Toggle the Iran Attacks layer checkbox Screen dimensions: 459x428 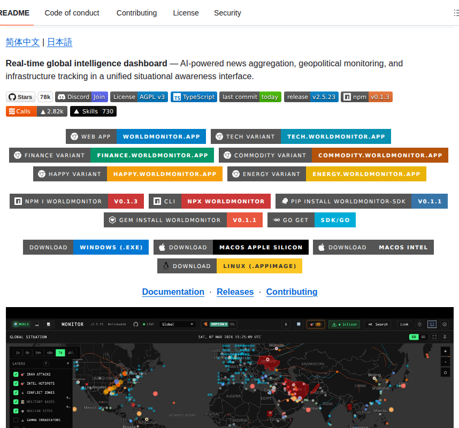pyautogui.click(x=16, y=374)
